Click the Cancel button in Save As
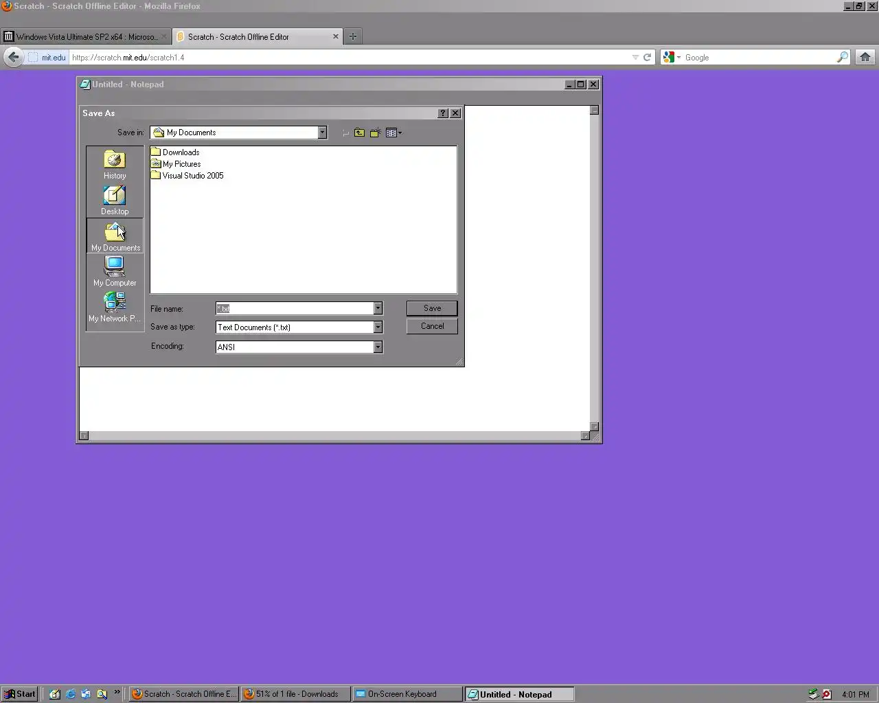Viewport: 879px width, 703px height. (x=432, y=326)
